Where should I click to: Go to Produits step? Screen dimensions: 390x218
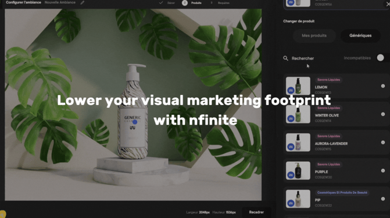coord(192,3)
